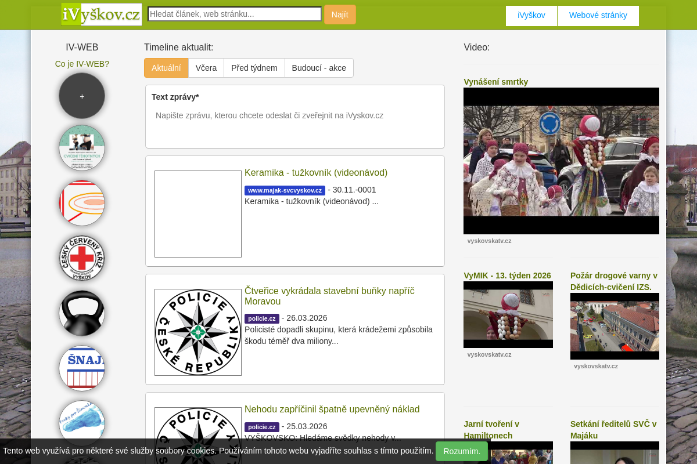Click vyskovskatv.cz under Vynášení smrtky video
The height and width of the screenshot is (464, 697).
pos(489,241)
